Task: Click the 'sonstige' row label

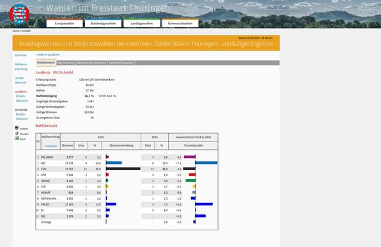Action: tap(46, 222)
